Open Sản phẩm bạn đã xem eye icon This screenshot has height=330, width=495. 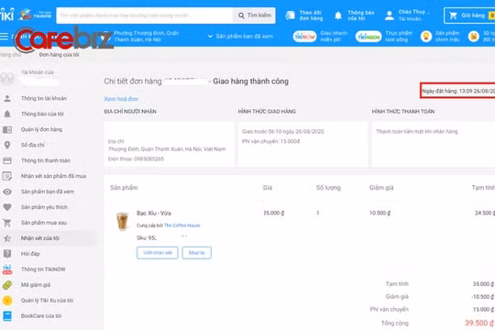click(x=7, y=192)
